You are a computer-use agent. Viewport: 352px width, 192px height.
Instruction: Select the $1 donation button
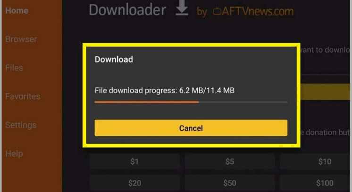pos(134,161)
